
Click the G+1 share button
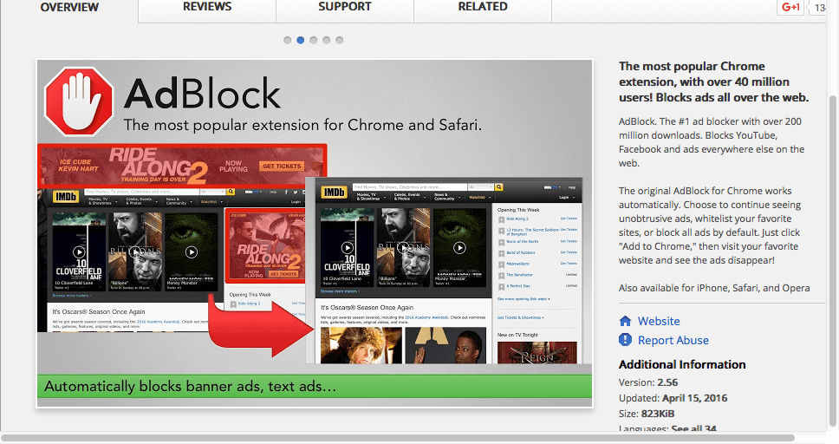[790, 7]
